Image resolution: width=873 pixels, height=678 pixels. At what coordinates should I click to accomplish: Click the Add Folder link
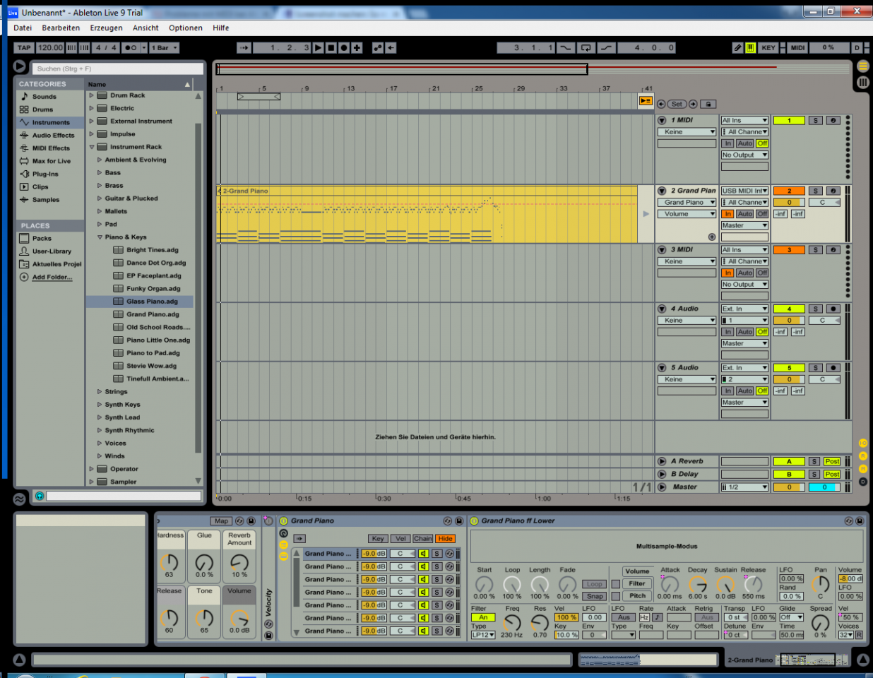[52, 278]
